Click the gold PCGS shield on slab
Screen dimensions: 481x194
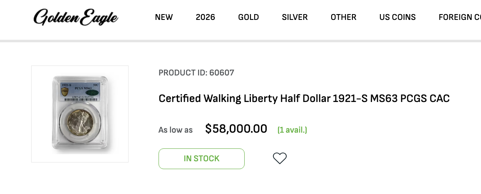click(64, 91)
